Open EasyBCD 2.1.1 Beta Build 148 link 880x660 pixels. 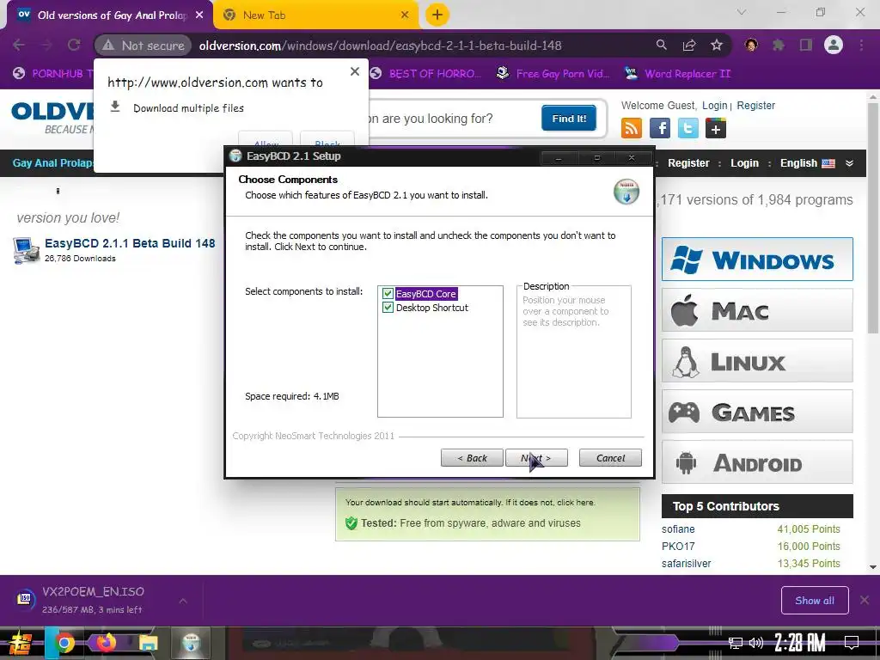point(130,243)
